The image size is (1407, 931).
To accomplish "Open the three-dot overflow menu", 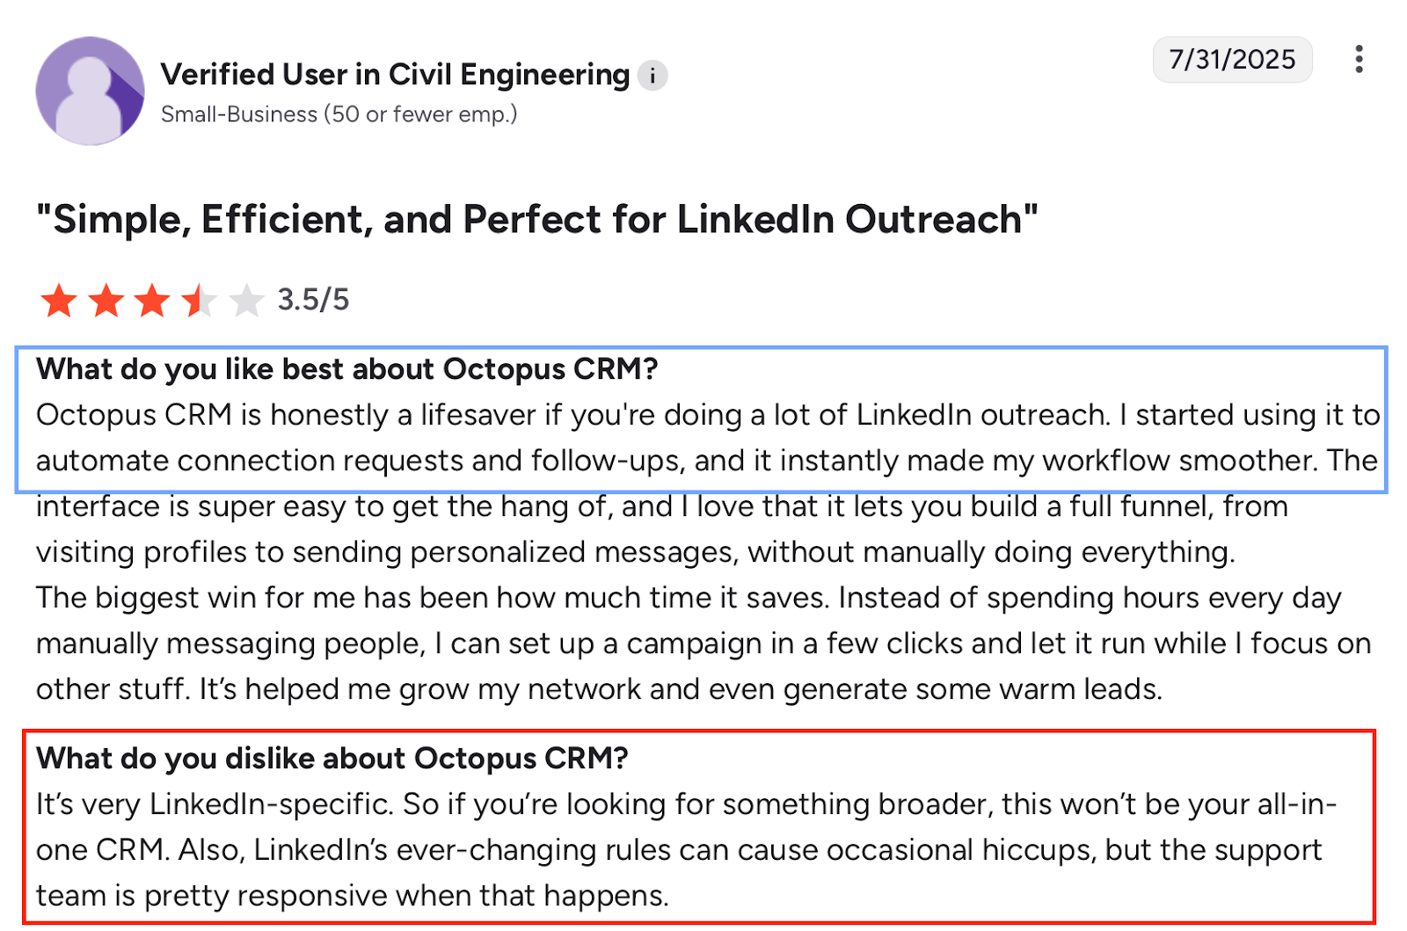I will [x=1359, y=59].
